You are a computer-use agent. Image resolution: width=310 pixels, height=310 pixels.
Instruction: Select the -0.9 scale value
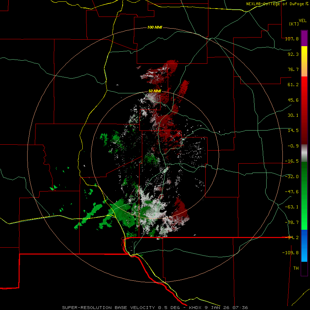tap(293, 146)
